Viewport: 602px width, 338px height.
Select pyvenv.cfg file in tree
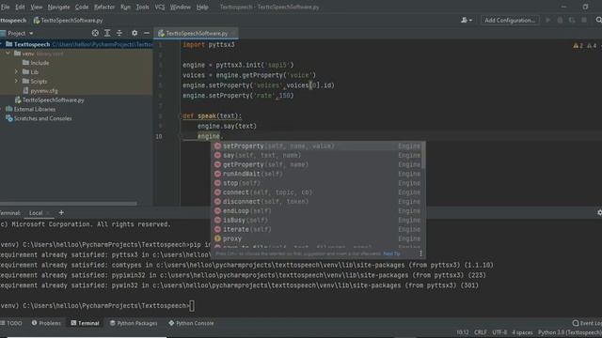coord(40,91)
